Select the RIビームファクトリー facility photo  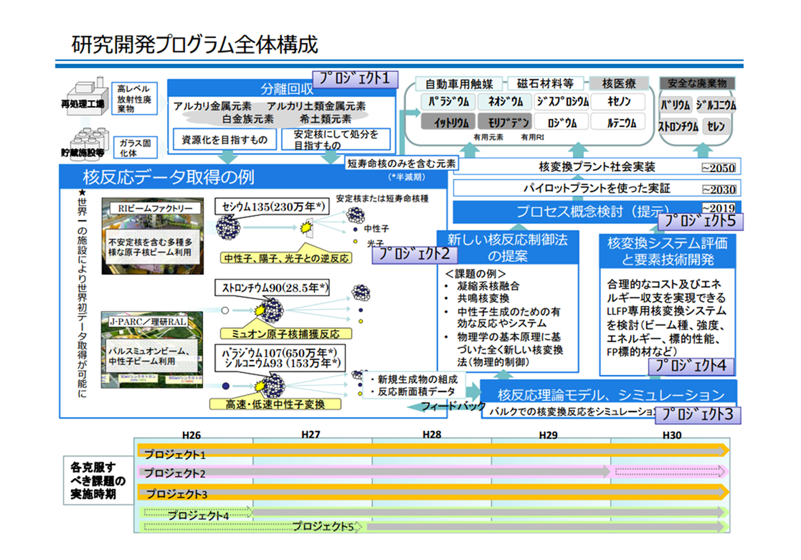152,236
